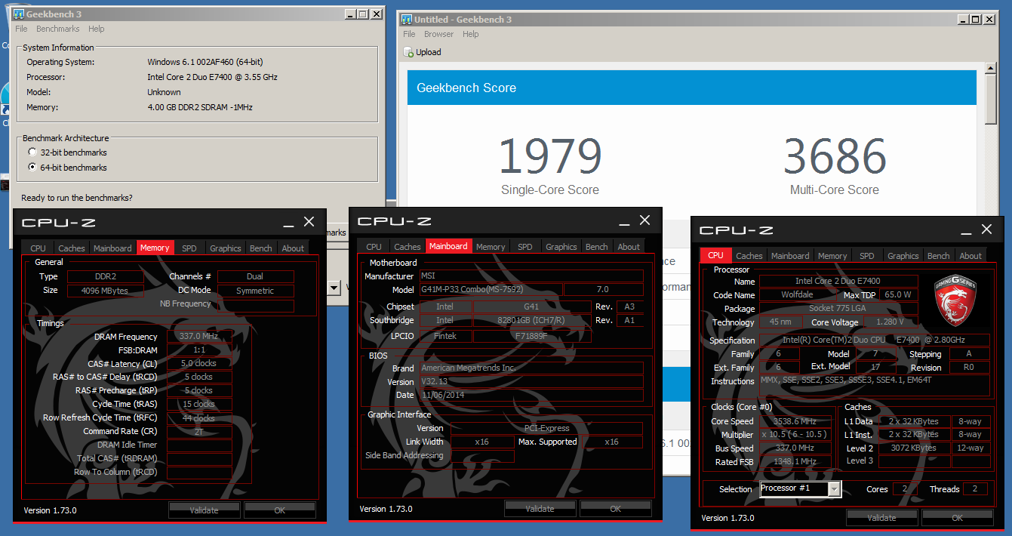The height and width of the screenshot is (536, 1012).
Task: Click processor name Intel Core 2 Duo E7400 field
Action: (x=837, y=281)
